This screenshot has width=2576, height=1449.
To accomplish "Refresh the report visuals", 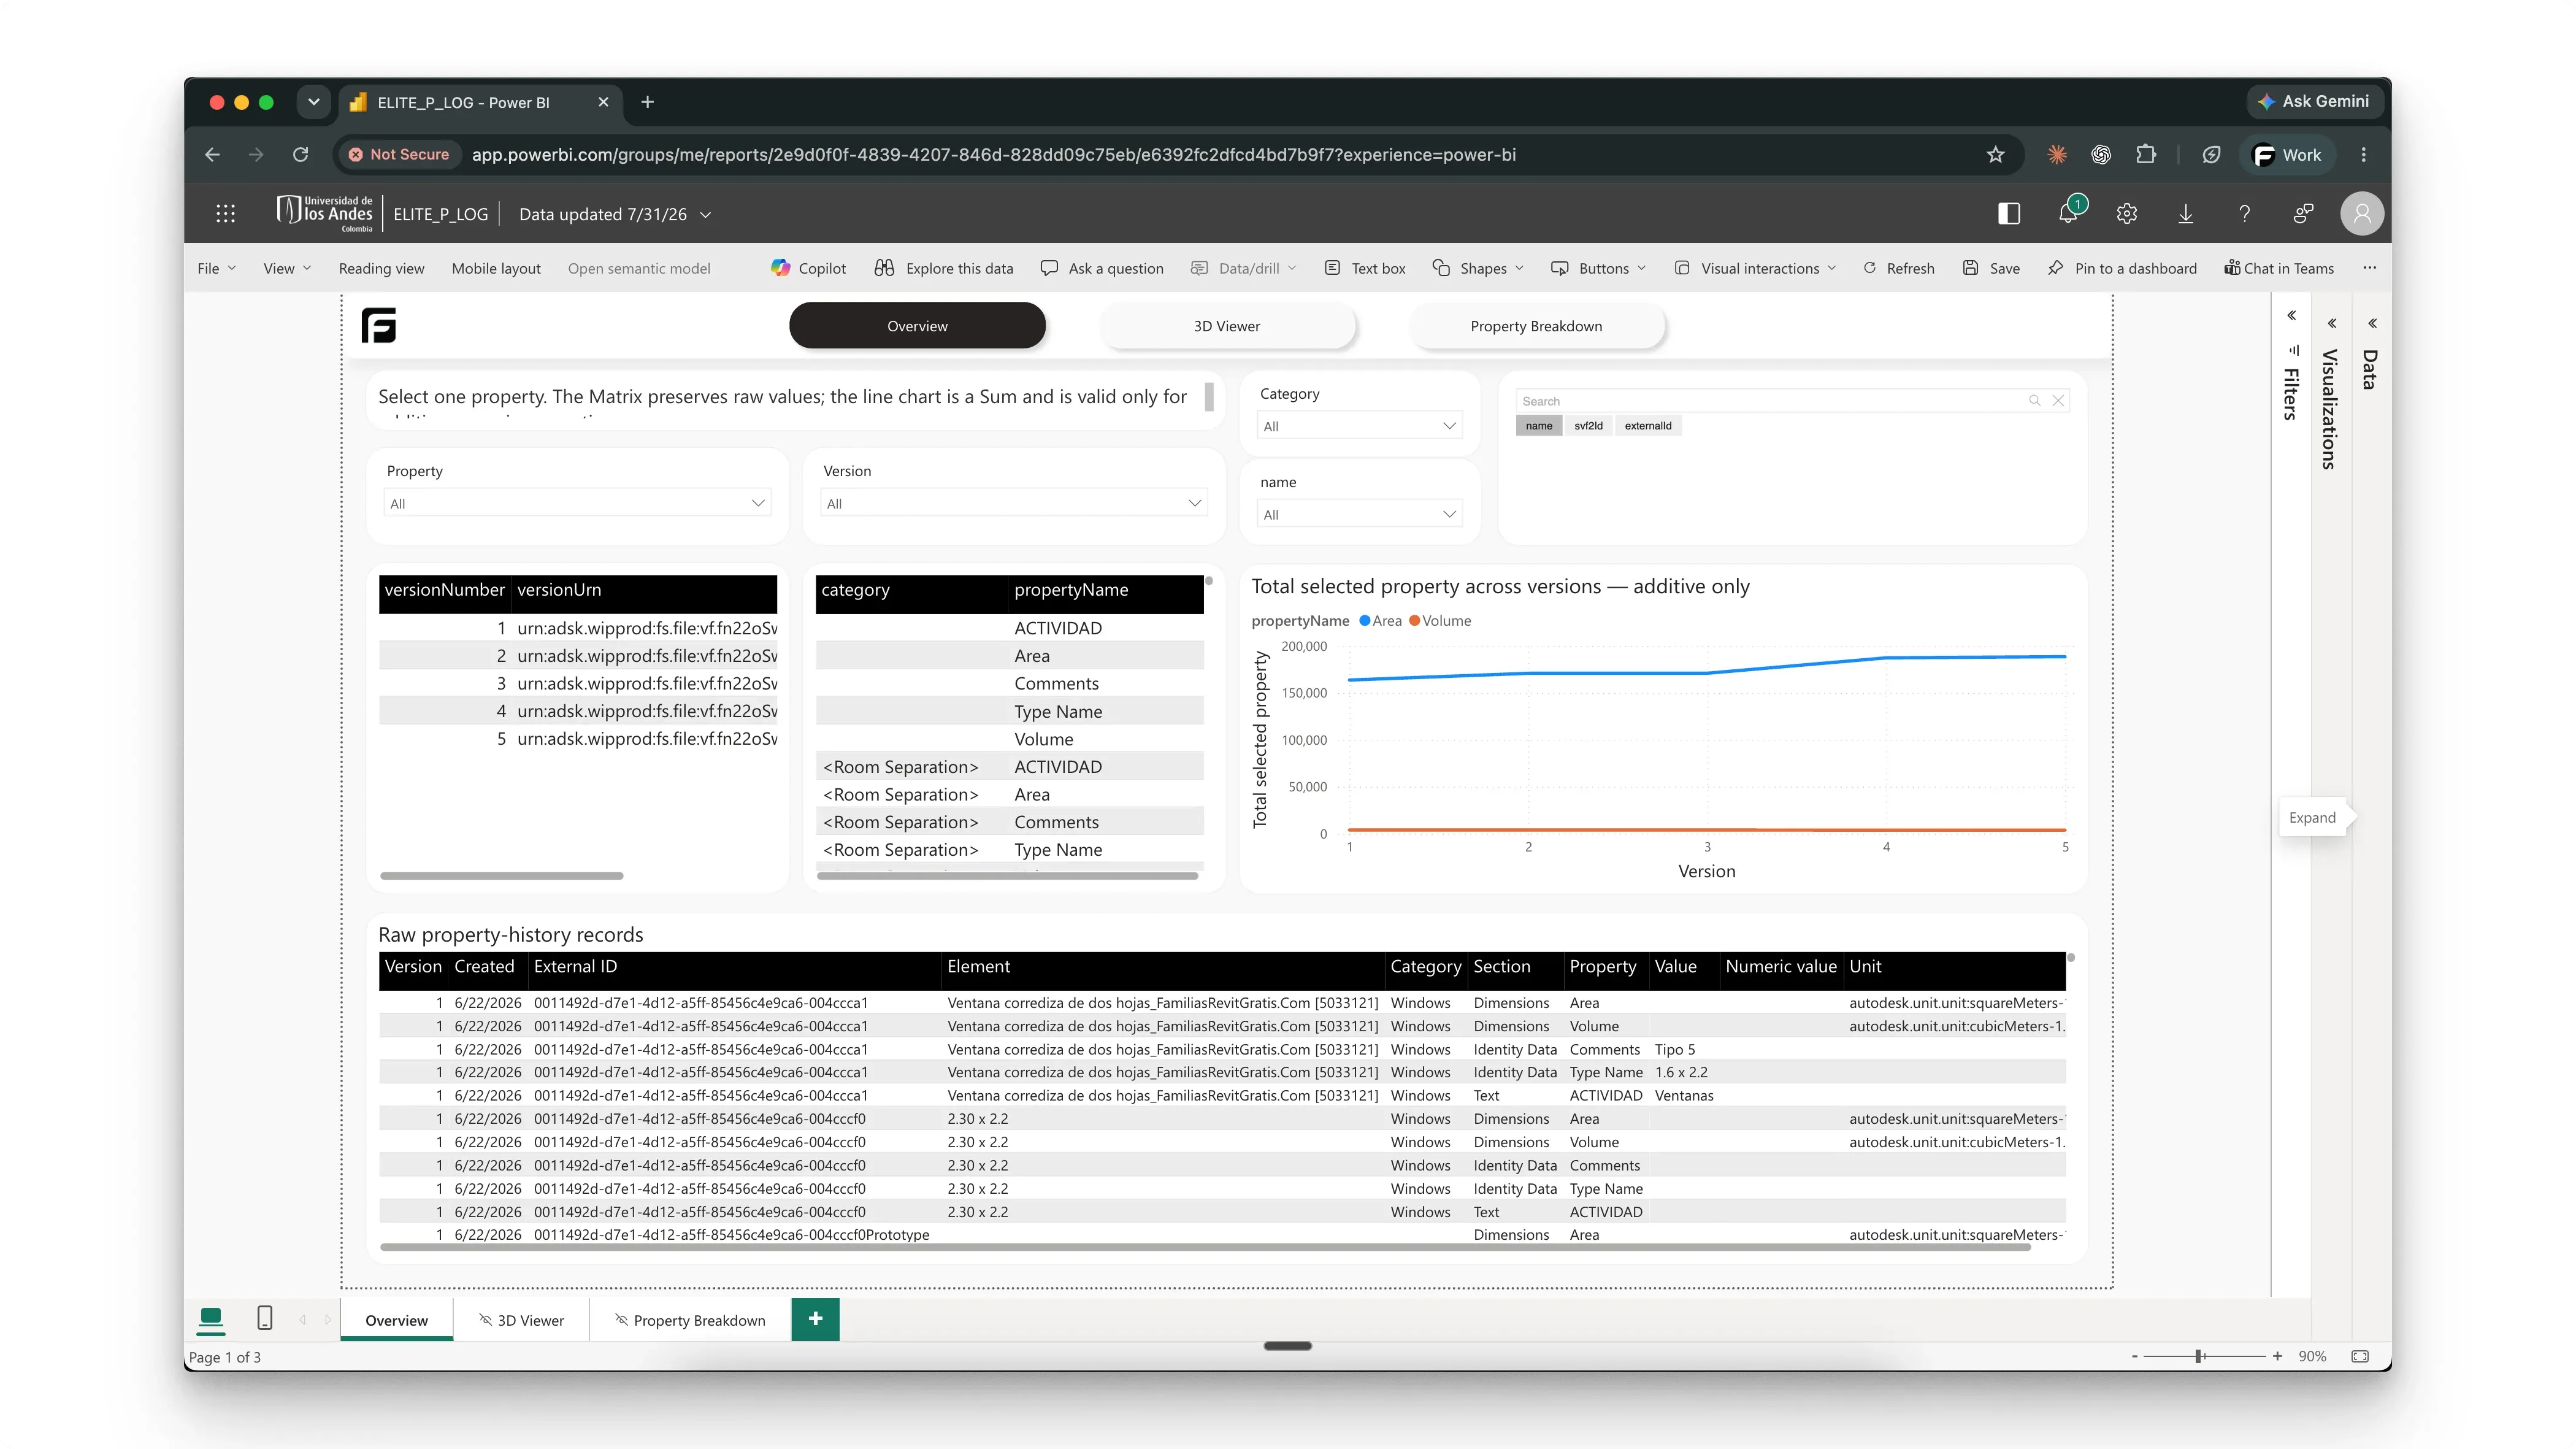I will [1898, 268].
